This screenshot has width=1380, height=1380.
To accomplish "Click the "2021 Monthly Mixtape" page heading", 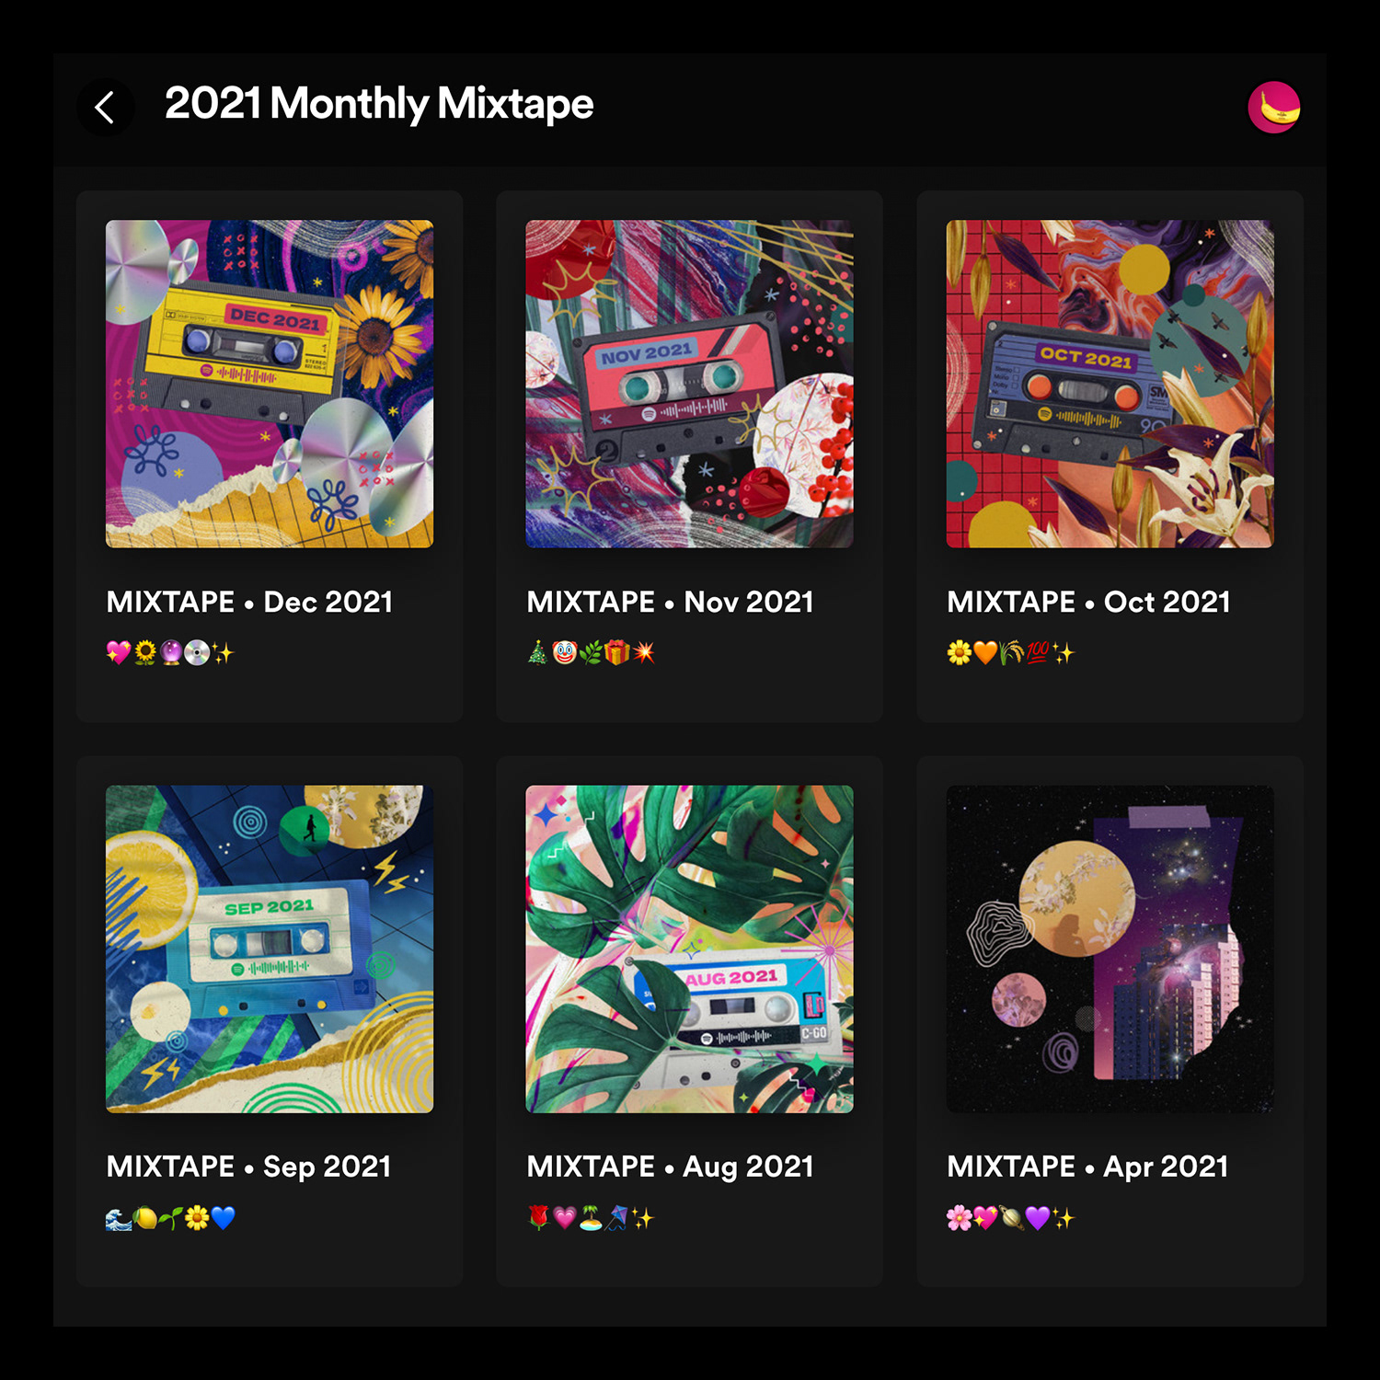I will (x=379, y=103).
